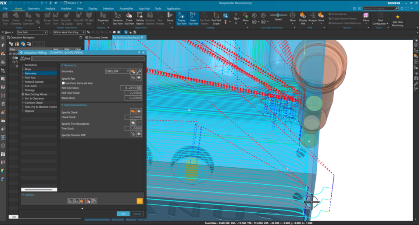Click the Check Tool Path icon
This screenshot has height=225, width=419.
tap(129, 18)
